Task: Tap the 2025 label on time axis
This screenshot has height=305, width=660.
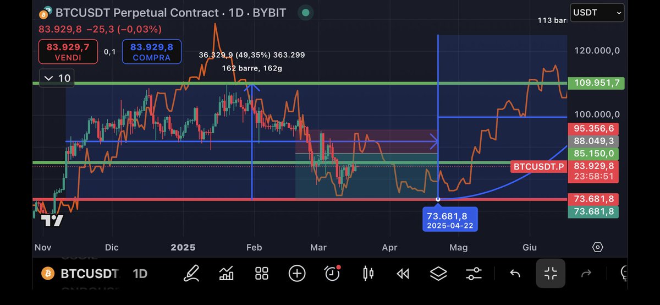Action: 183,247
